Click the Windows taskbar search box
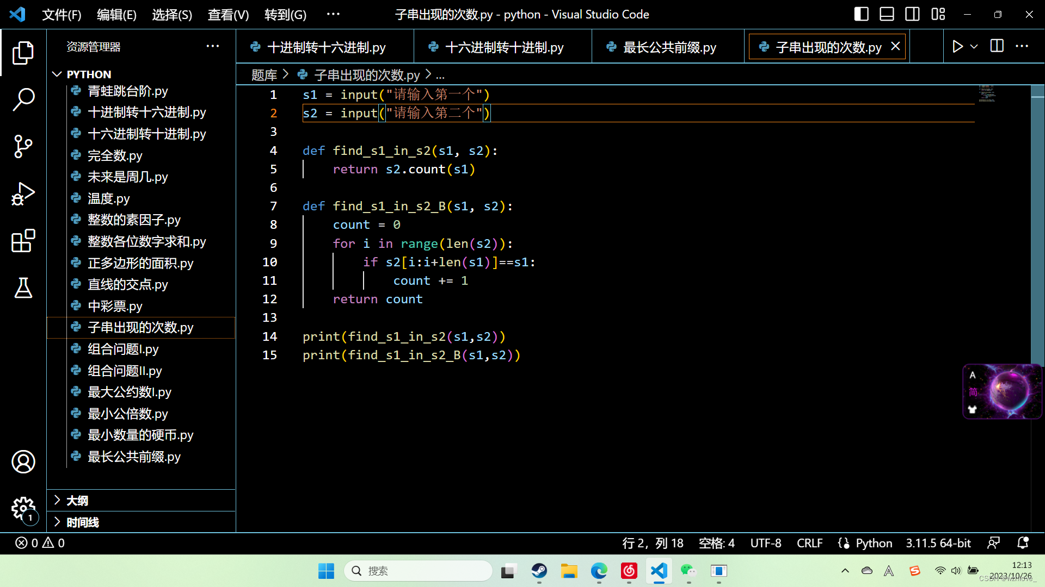This screenshot has height=587, width=1045. point(418,571)
